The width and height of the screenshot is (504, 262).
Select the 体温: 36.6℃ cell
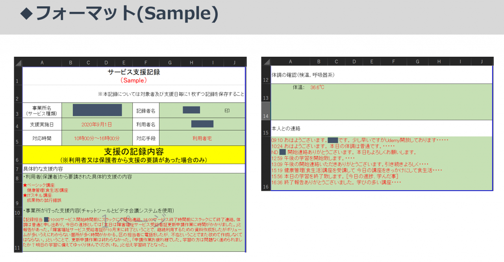click(382, 102)
